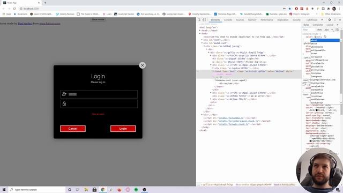
Task: Open the Computed styles tab
Action: 318,25
